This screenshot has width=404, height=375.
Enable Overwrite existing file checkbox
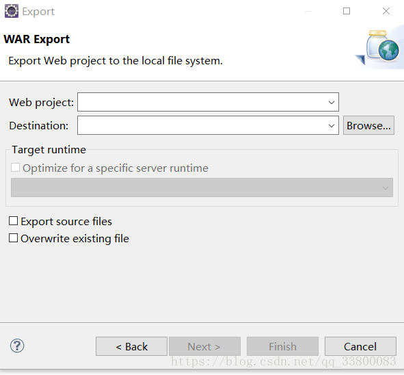click(13, 238)
